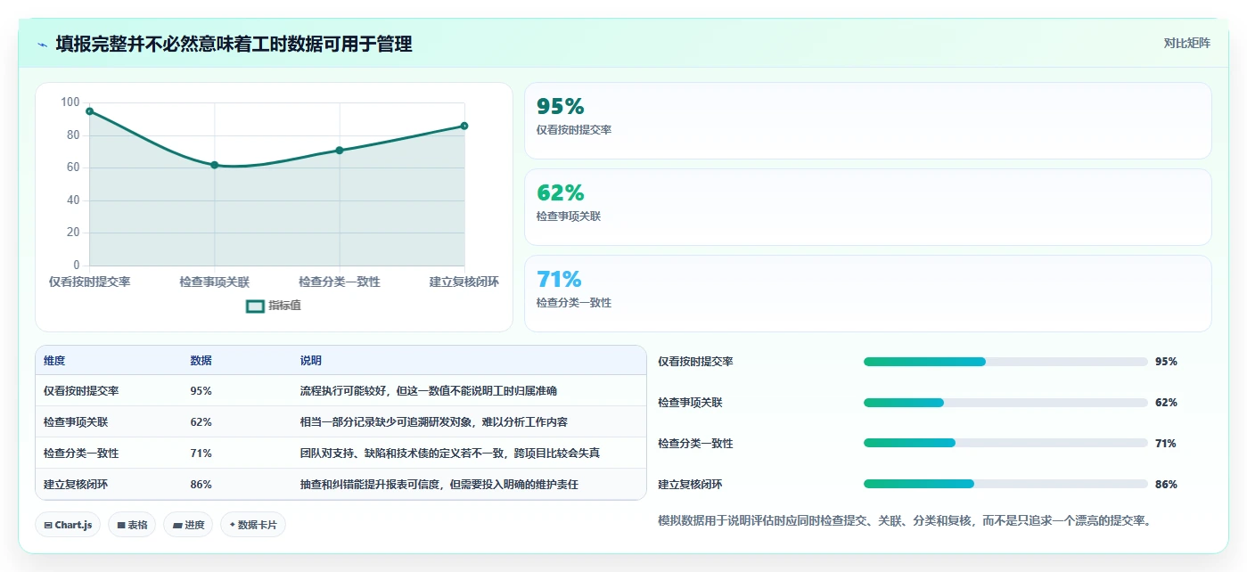
Task: Click the lightning icon beside the title
Action: coord(43,45)
